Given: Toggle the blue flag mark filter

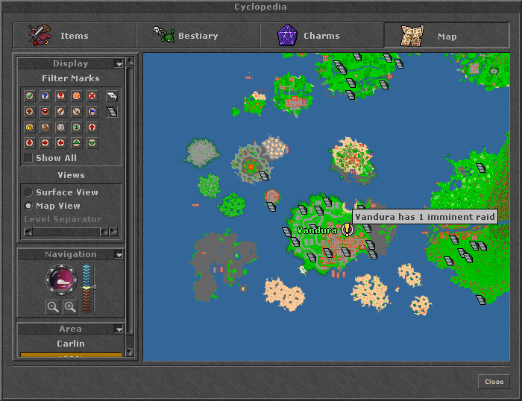Looking at the screenshot, I should coord(92,112).
